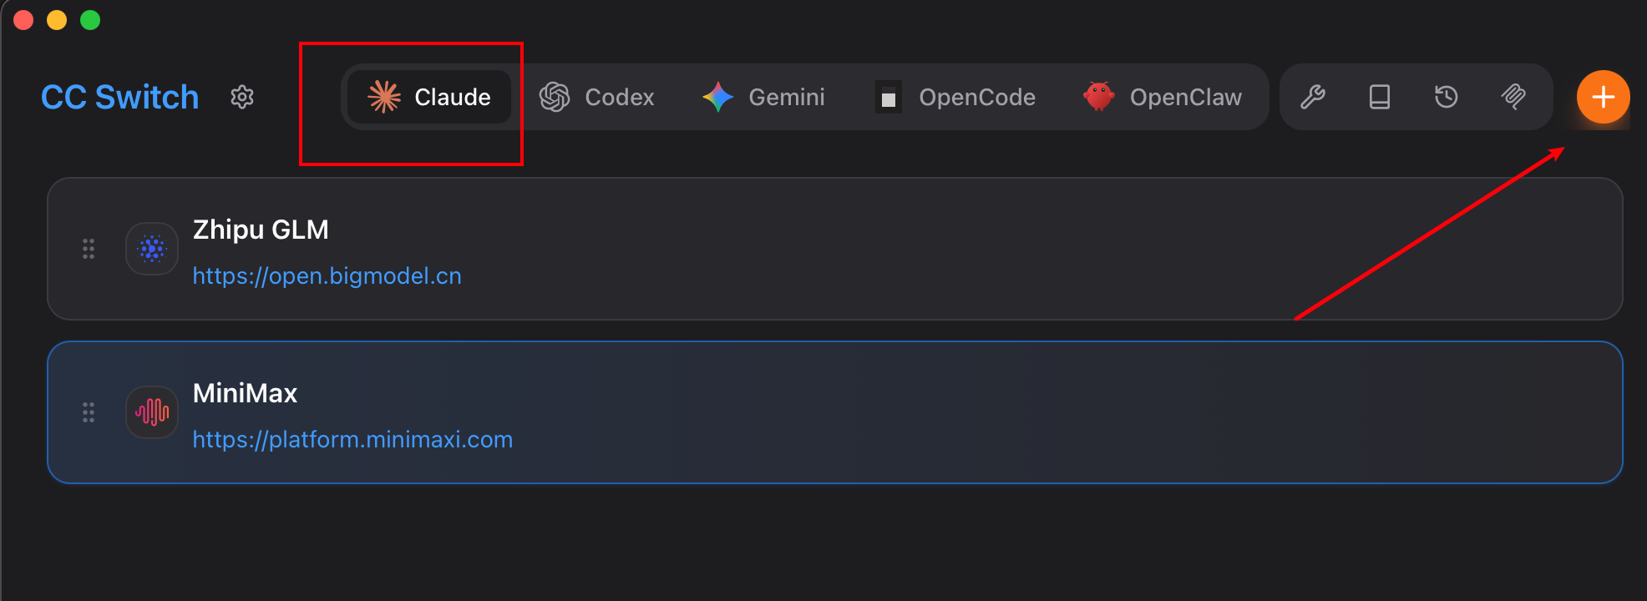Screen dimensions: 1647x601
Task: Switch to the Gemini tab
Action: click(x=763, y=97)
